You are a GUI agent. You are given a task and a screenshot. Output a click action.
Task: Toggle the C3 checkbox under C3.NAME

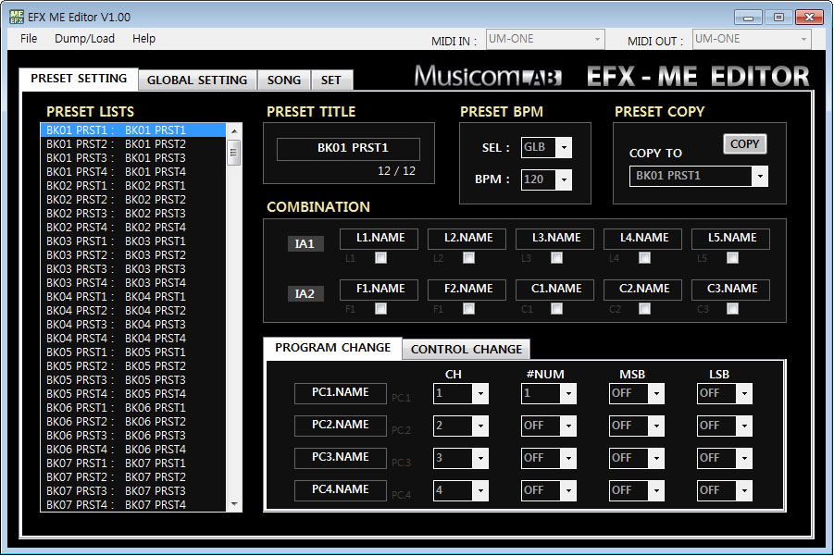pyautogui.click(x=731, y=308)
